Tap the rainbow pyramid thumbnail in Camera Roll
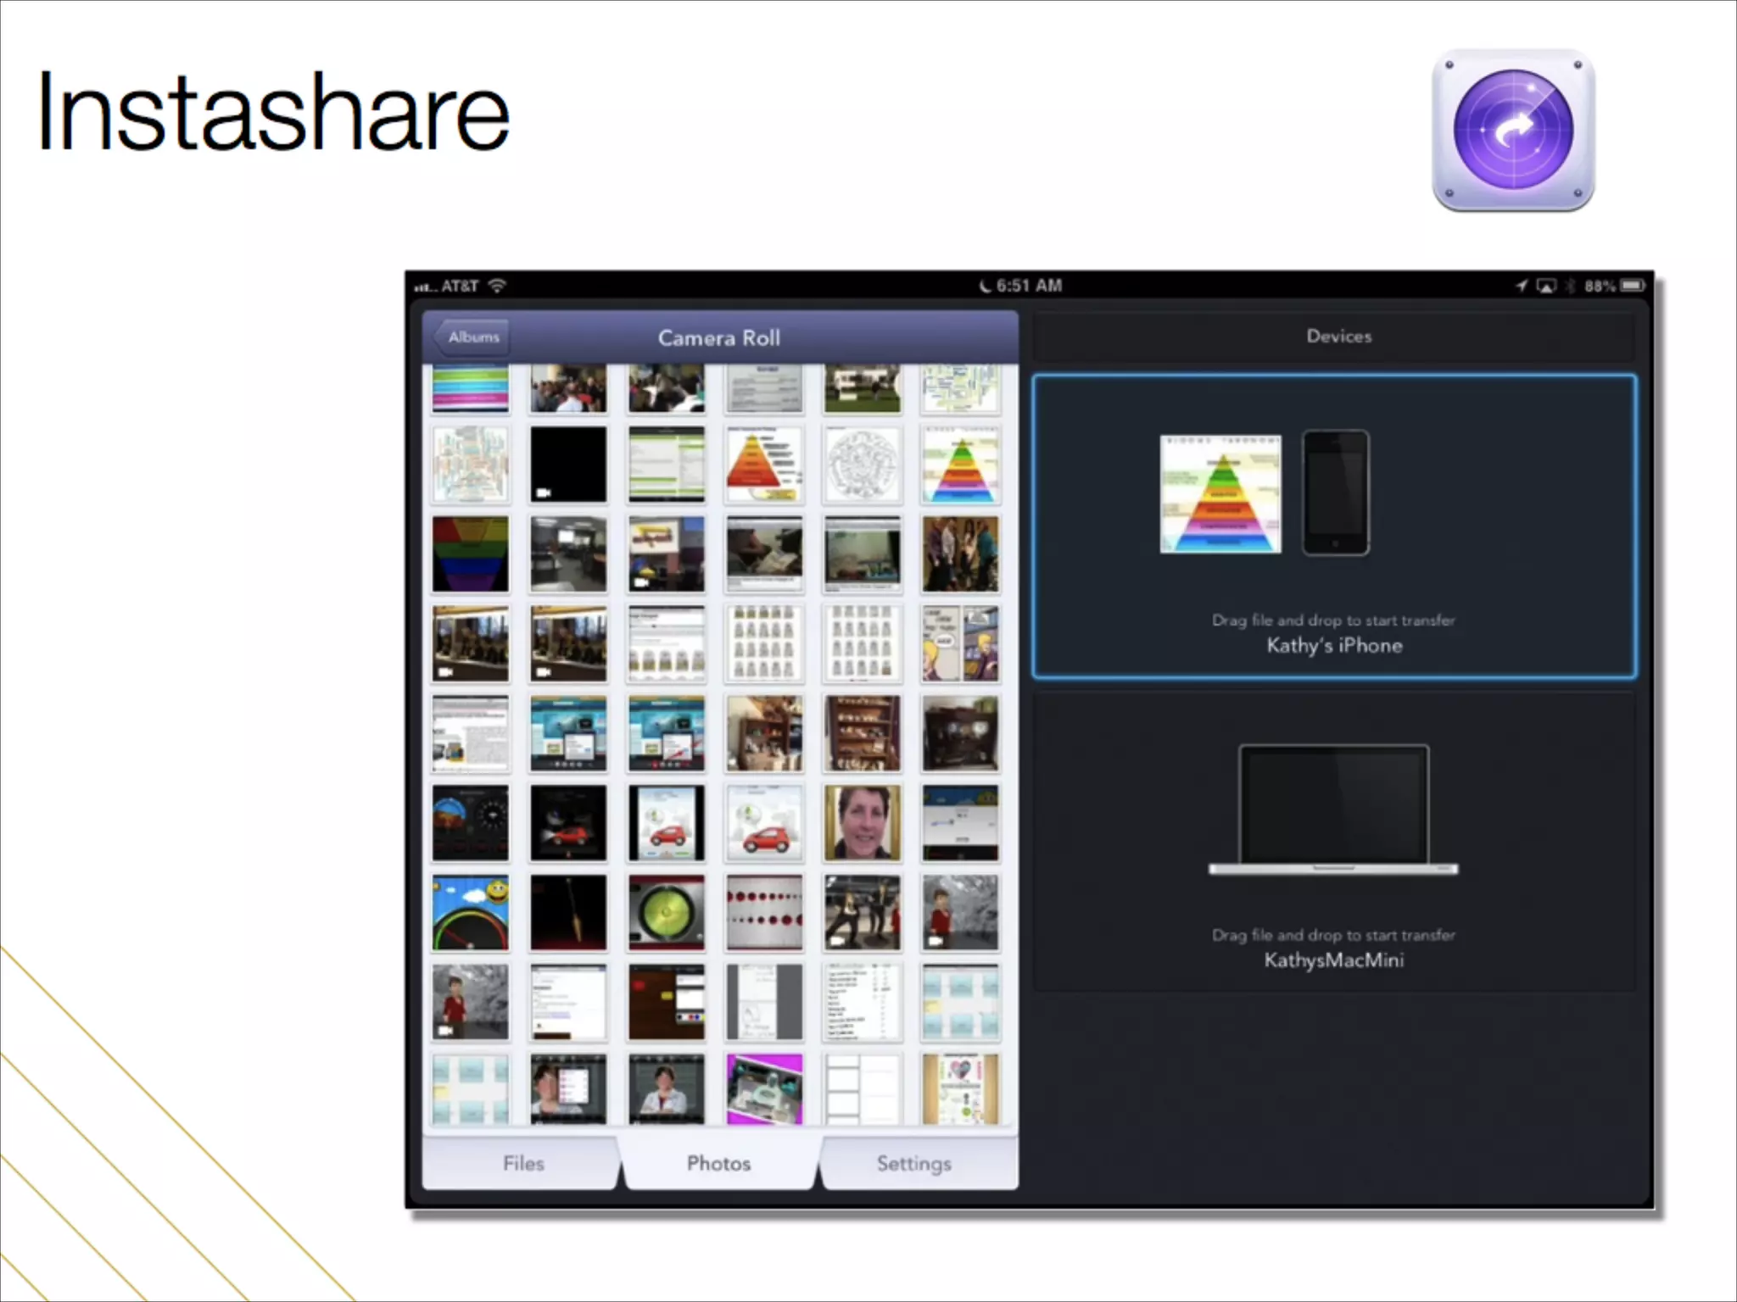This screenshot has width=1737, height=1302. pyautogui.click(x=960, y=465)
